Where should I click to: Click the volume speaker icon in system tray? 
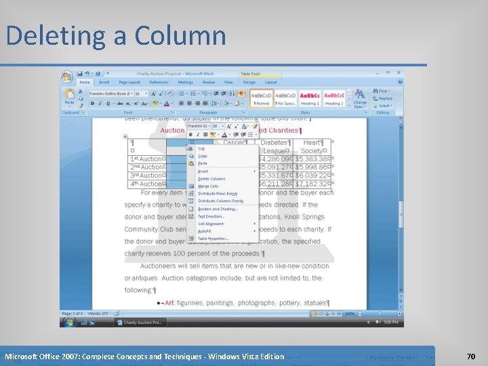378,322
